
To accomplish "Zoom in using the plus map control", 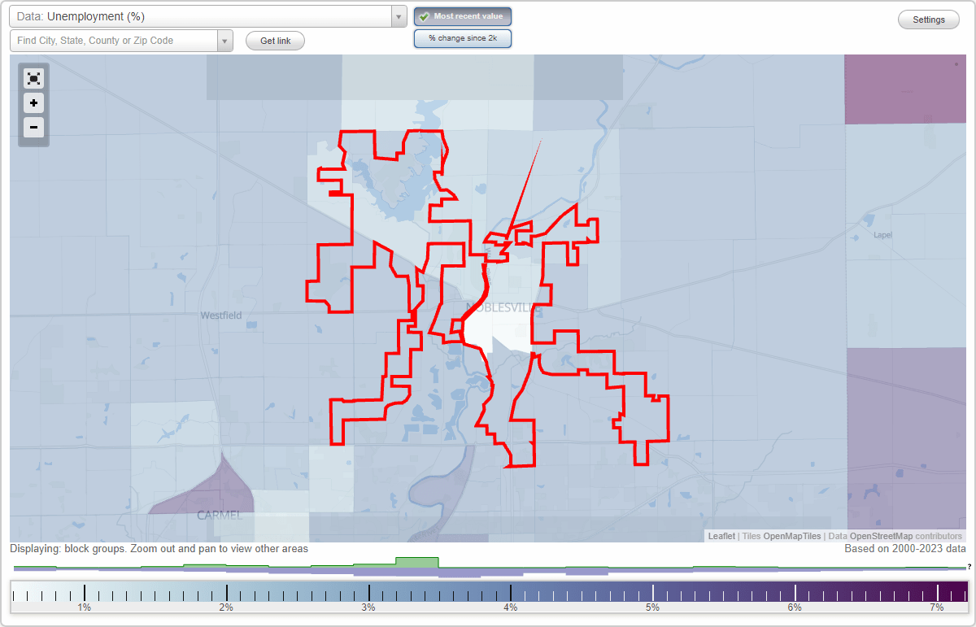I will click(x=33, y=103).
